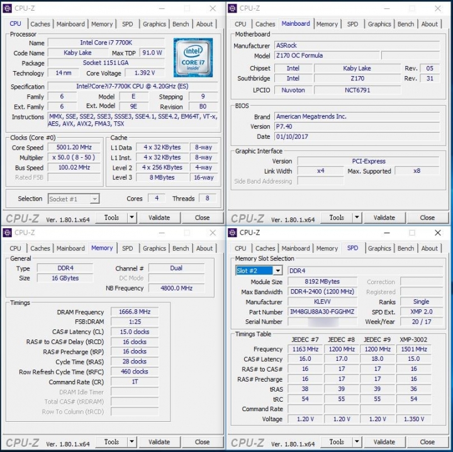Click Validate in the Mainboard window
The height and width of the screenshot is (452, 453).
pyautogui.click(x=384, y=218)
